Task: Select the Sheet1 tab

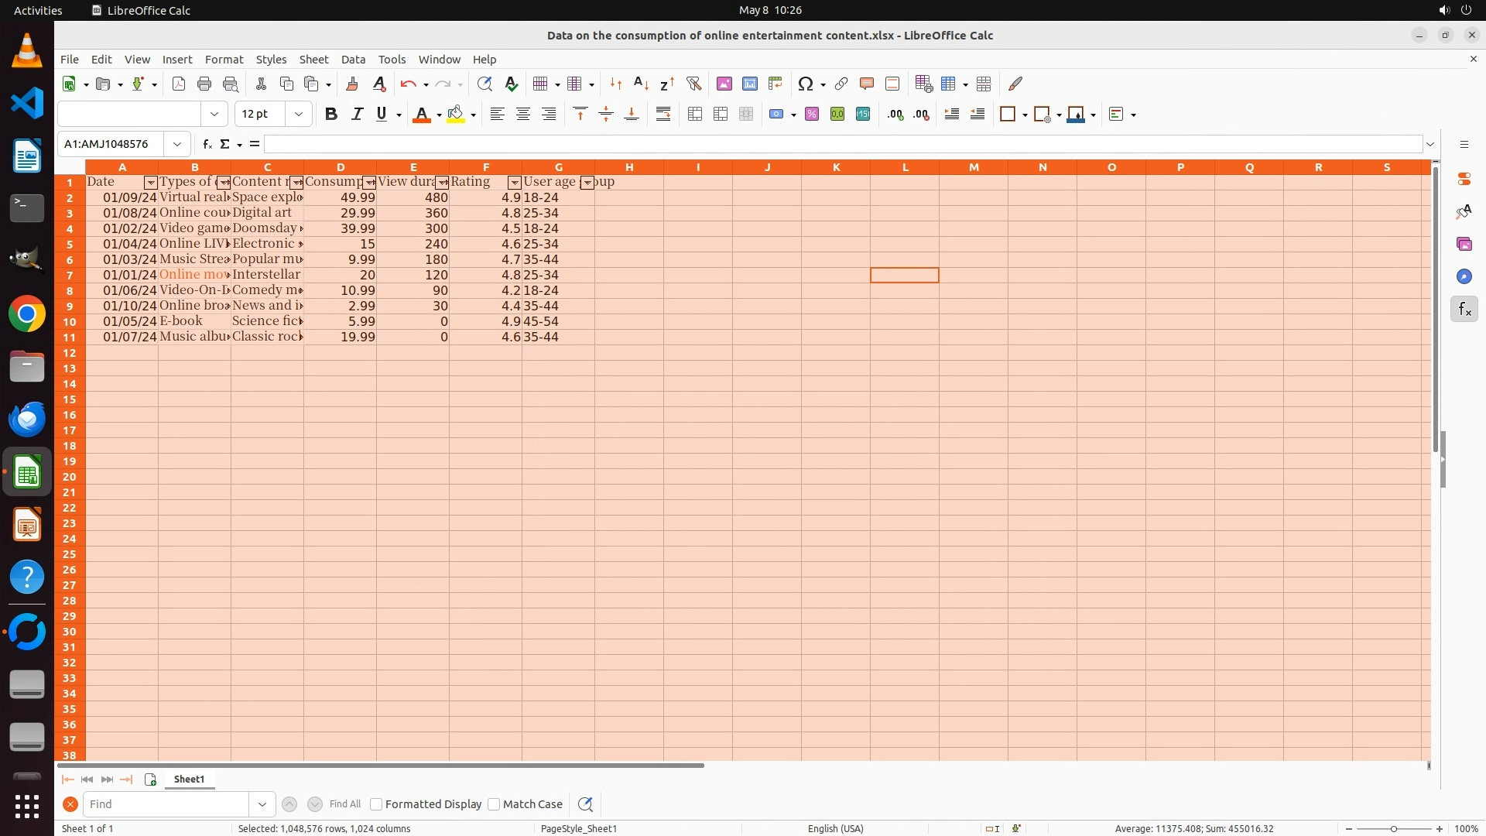Action: [189, 779]
